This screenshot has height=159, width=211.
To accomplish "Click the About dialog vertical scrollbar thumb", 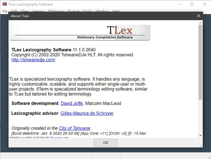I will click(x=200, y=62).
